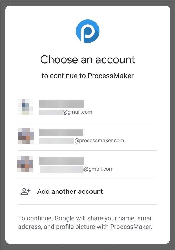Image resolution: width=175 pixels, height=250 pixels.
Task: Click the first account's profile picture
Action: pos(25,107)
